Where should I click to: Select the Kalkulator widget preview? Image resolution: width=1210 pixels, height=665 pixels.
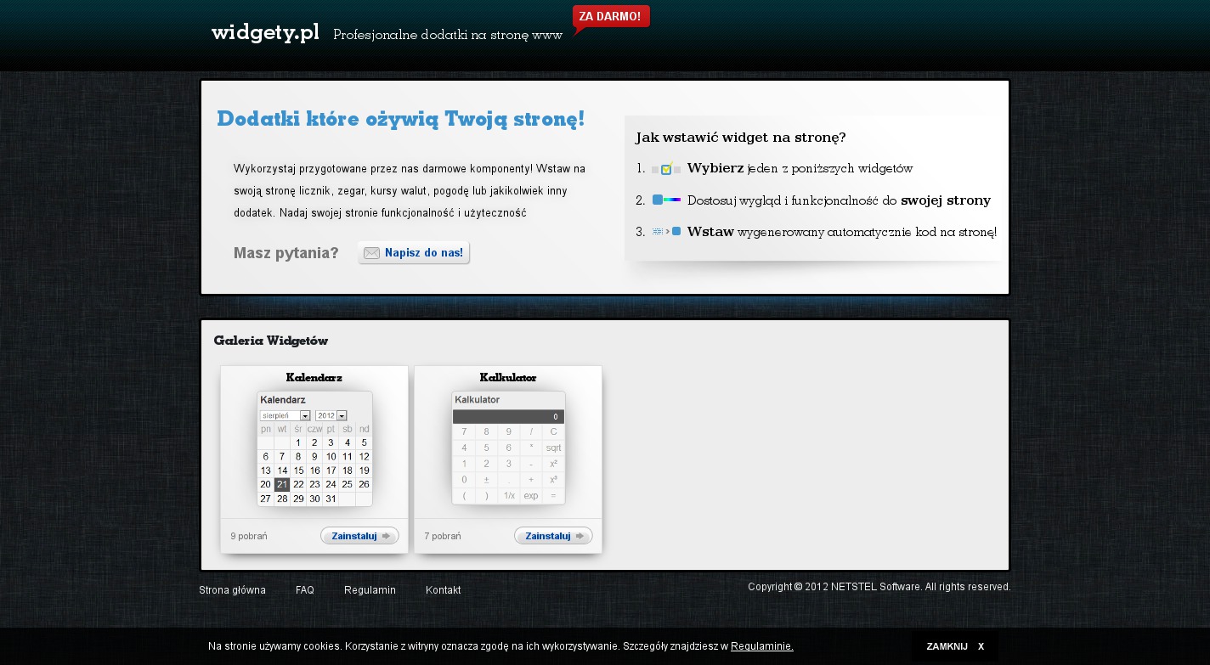pyautogui.click(x=508, y=448)
